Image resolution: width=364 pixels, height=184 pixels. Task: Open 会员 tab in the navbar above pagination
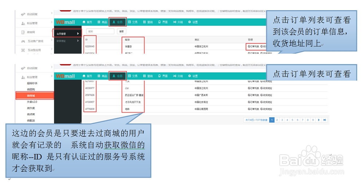(118, 76)
